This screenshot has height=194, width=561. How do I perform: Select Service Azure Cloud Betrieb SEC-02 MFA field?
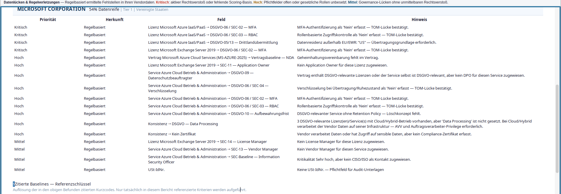[x=213, y=98]
